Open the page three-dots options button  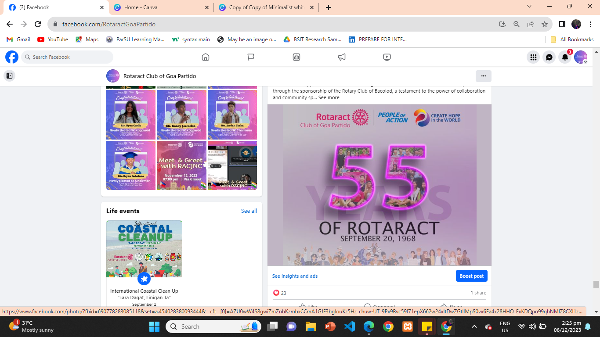(484, 76)
